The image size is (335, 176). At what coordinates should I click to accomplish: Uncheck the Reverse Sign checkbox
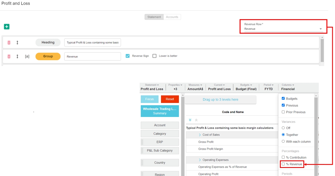coord(128,56)
